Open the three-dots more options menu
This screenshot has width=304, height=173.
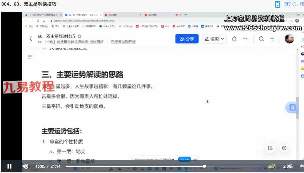pyautogui.click(x=245, y=39)
